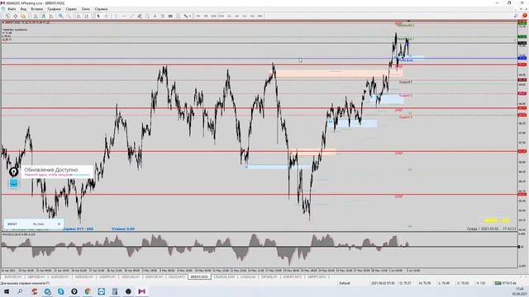The image size is (529, 297).
Task: Click the MACD indicator histogram window
Action: [x=259, y=249]
